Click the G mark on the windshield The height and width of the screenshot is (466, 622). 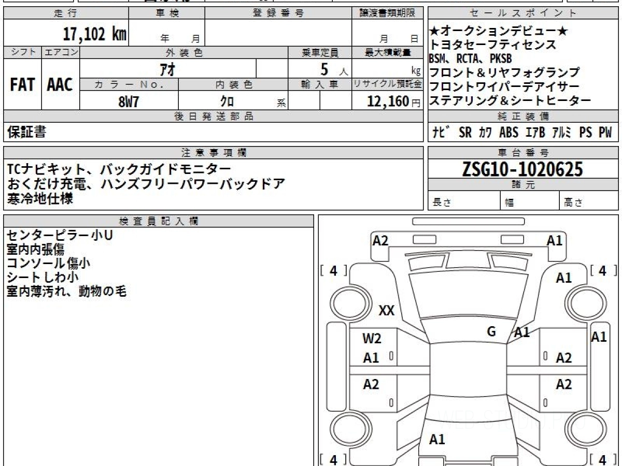coord(491,331)
